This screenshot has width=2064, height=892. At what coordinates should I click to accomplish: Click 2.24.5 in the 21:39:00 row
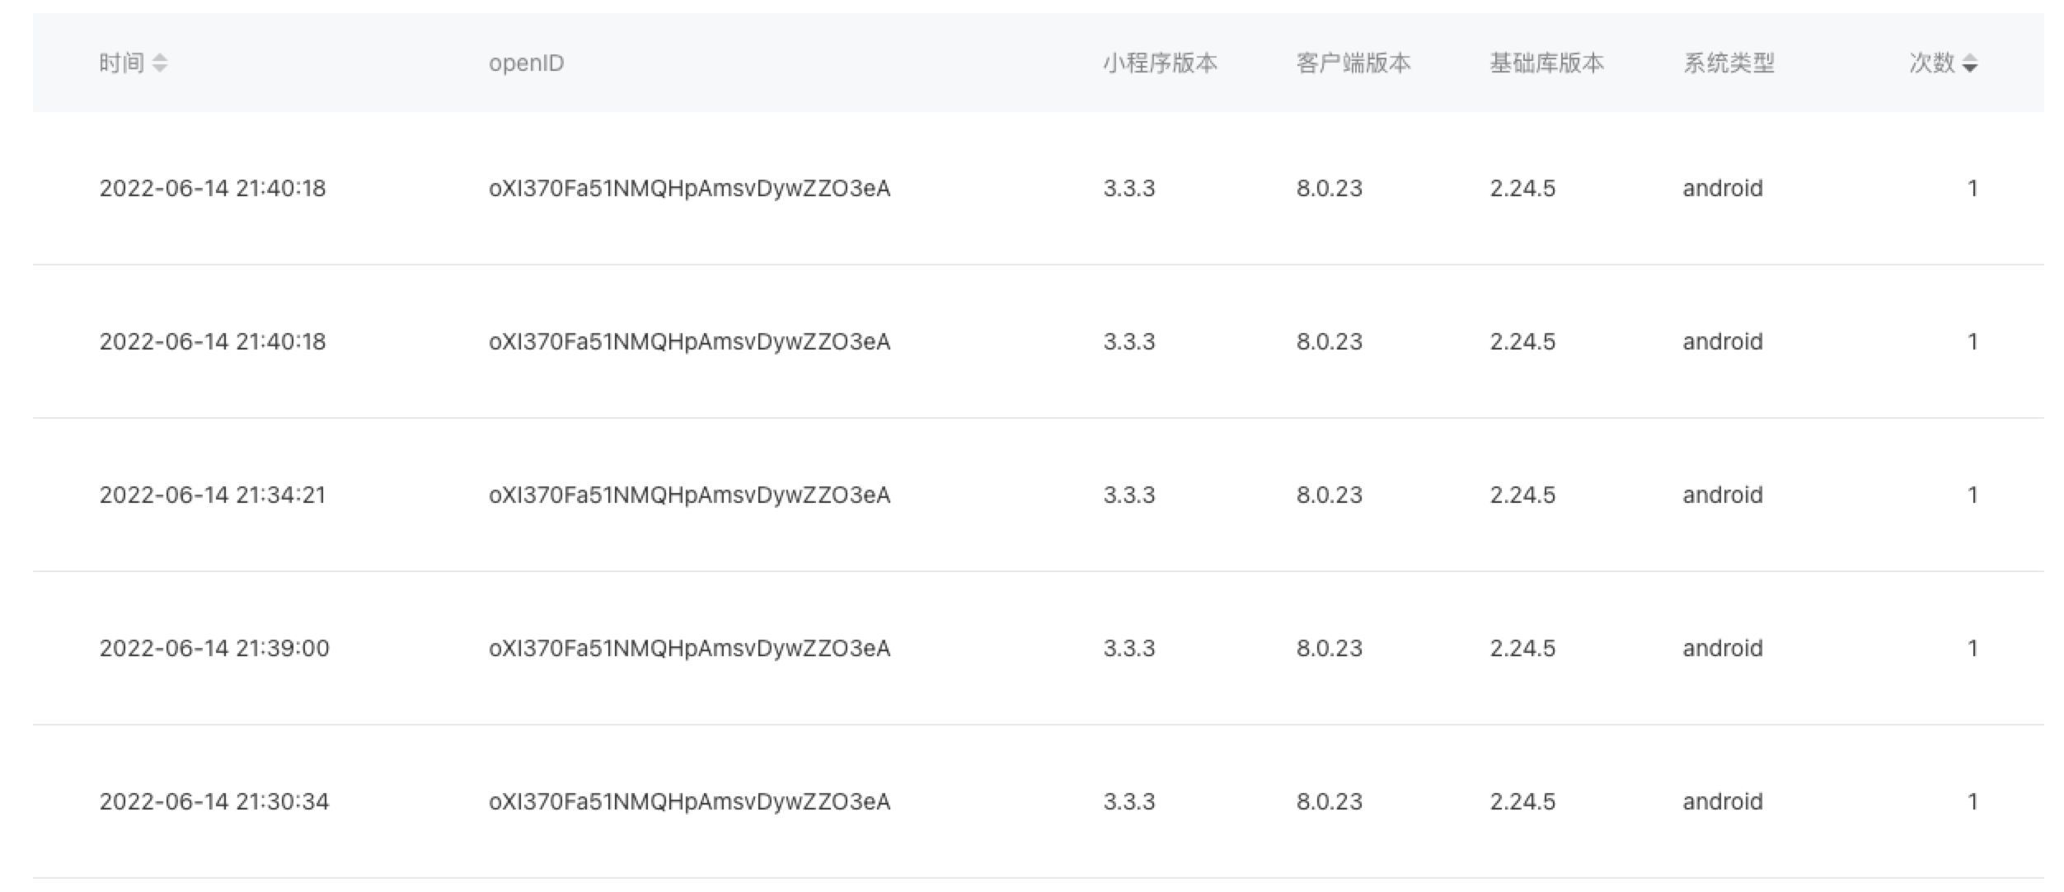(1522, 648)
